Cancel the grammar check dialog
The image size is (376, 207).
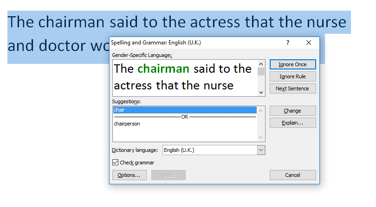[x=292, y=175]
